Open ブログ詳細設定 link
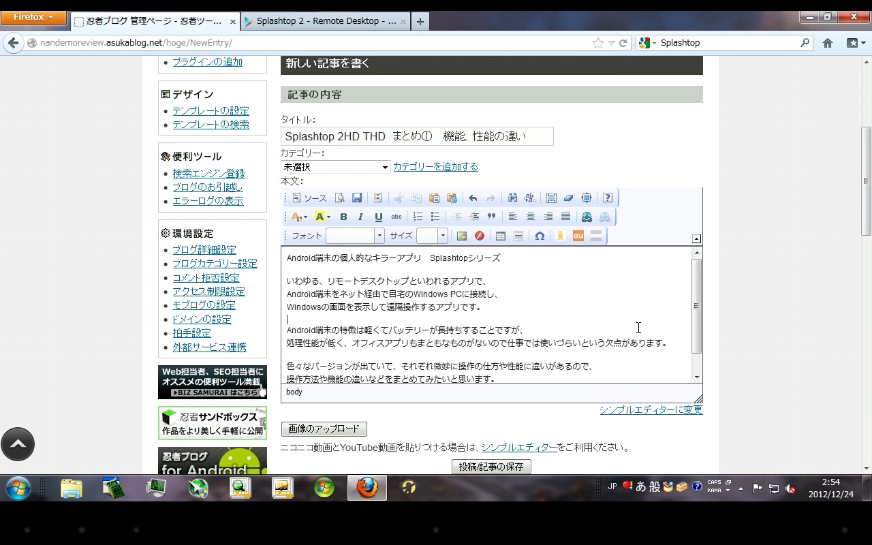The height and width of the screenshot is (545, 872). (x=204, y=250)
